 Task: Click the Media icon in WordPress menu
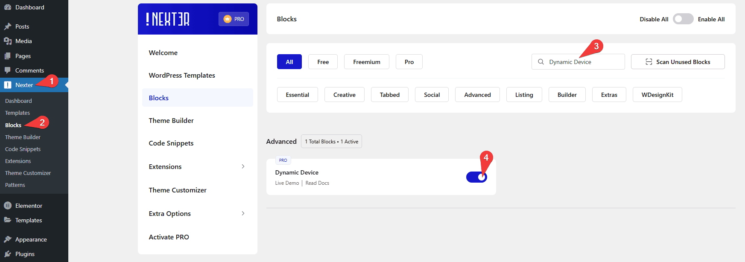coord(8,41)
